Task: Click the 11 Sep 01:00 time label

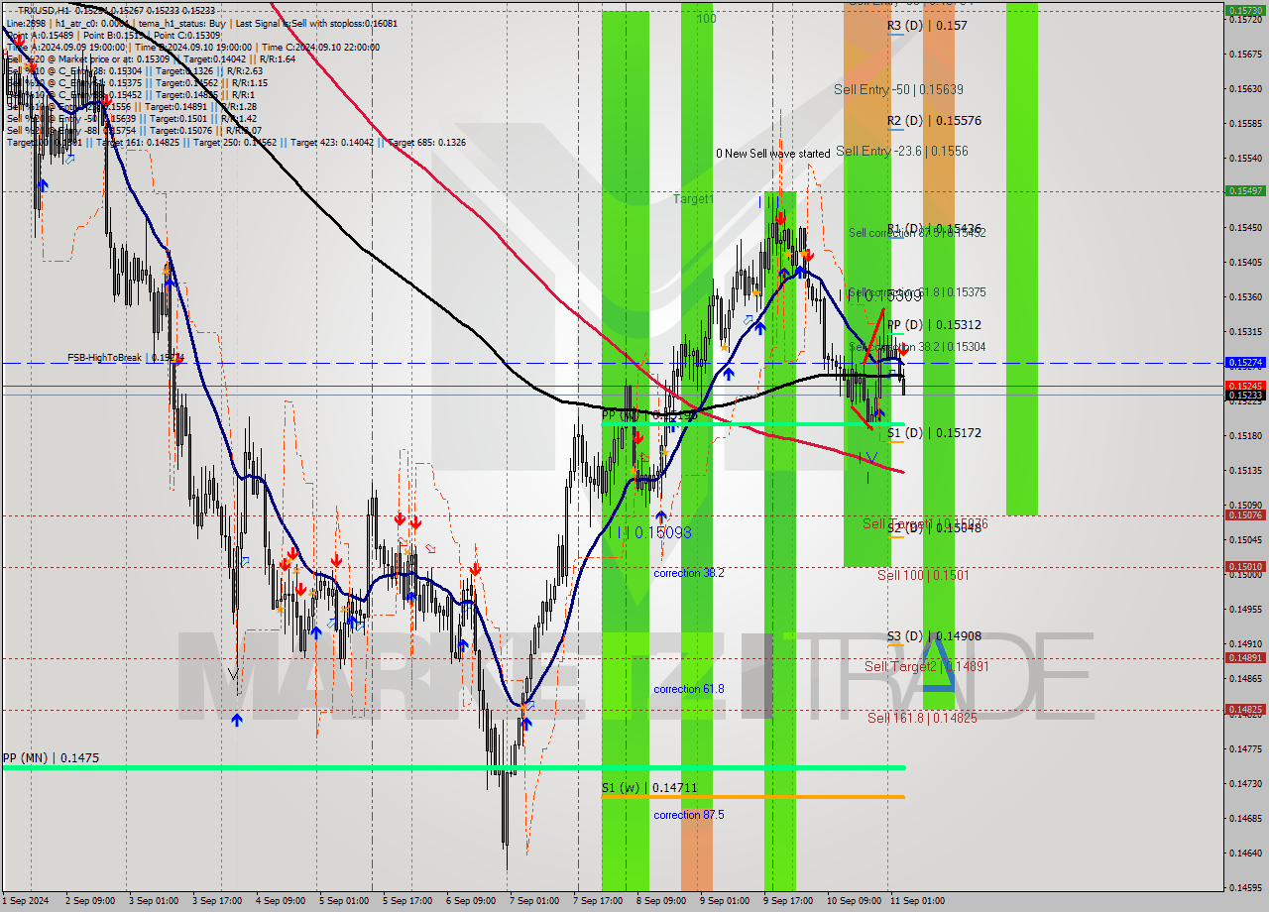Action: click(x=917, y=901)
